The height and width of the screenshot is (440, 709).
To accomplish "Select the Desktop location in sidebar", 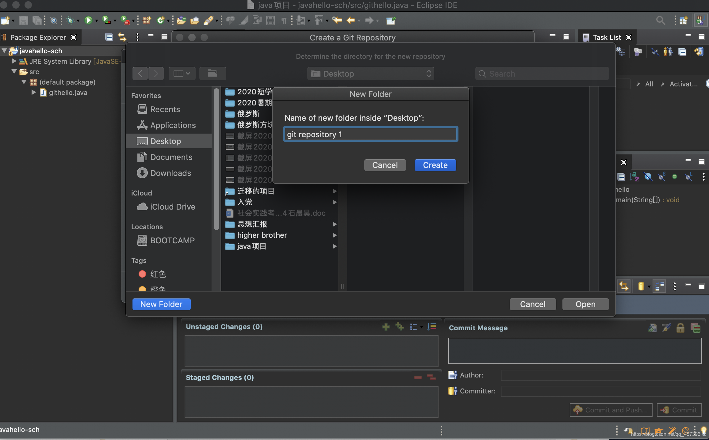I will (x=165, y=141).
